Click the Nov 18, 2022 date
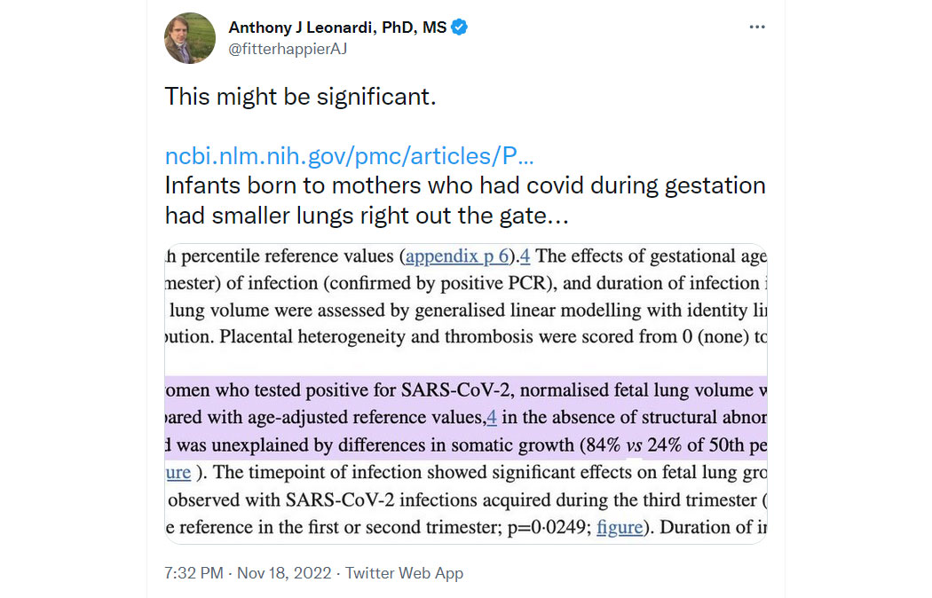The image size is (932, 598). point(284,573)
